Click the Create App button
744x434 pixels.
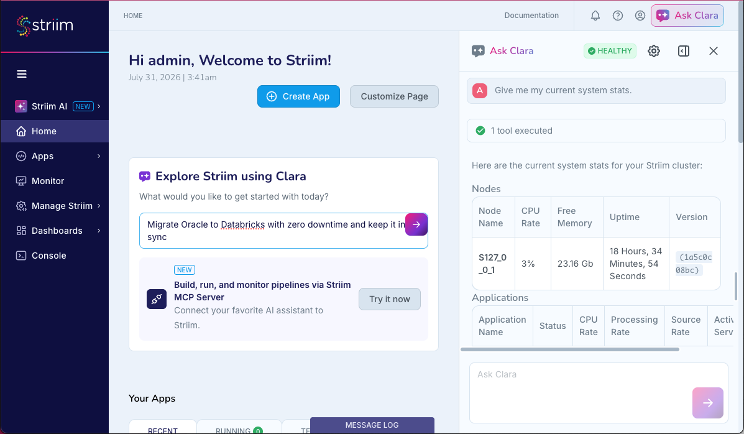298,96
